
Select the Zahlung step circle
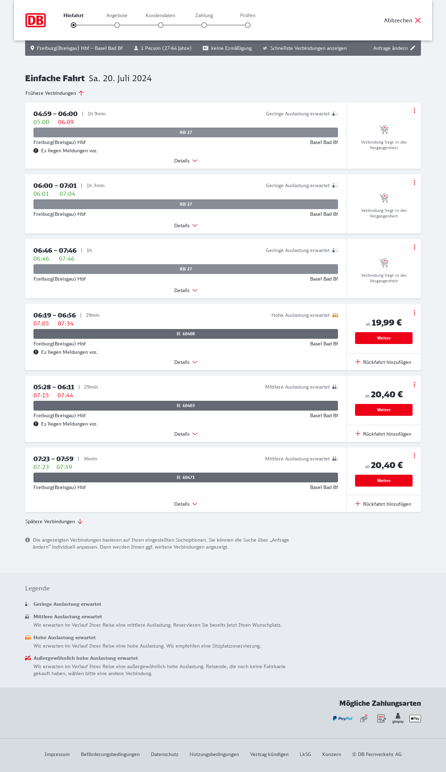[x=204, y=25]
